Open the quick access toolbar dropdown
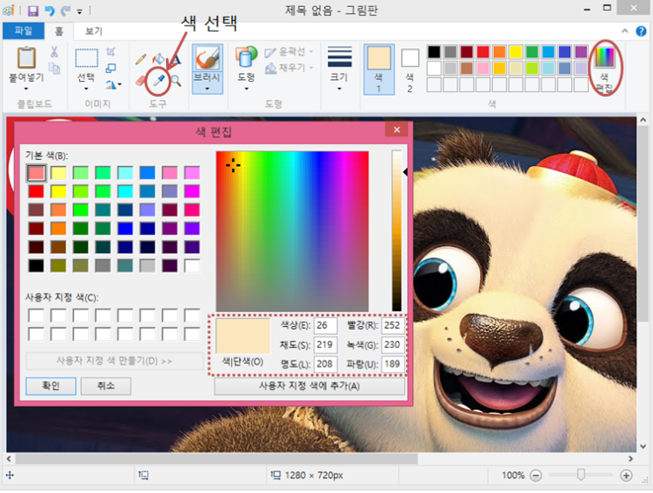The width and height of the screenshot is (653, 493). tap(80, 11)
